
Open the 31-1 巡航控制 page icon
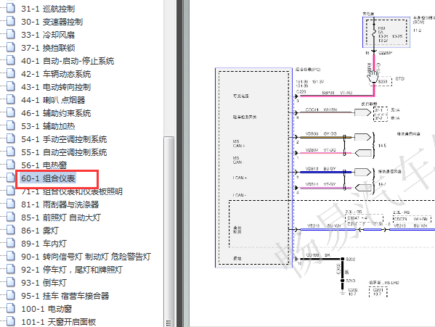(x=11, y=8)
